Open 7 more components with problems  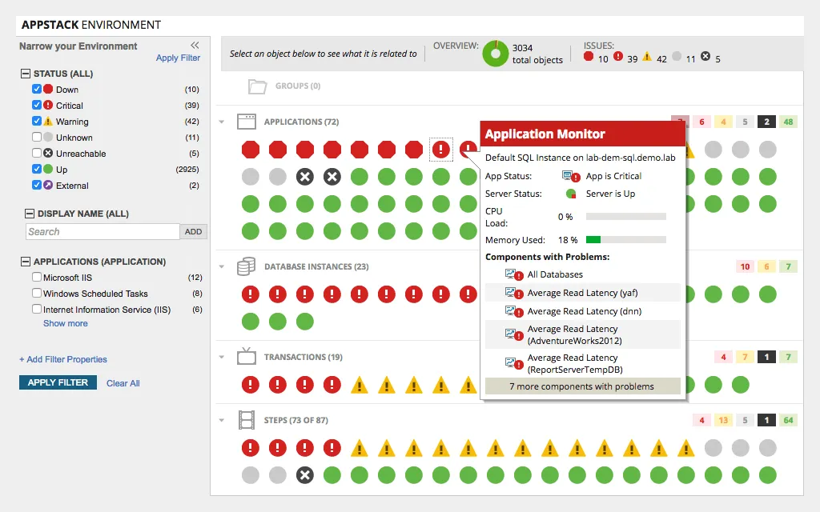pyautogui.click(x=582, y=386)
